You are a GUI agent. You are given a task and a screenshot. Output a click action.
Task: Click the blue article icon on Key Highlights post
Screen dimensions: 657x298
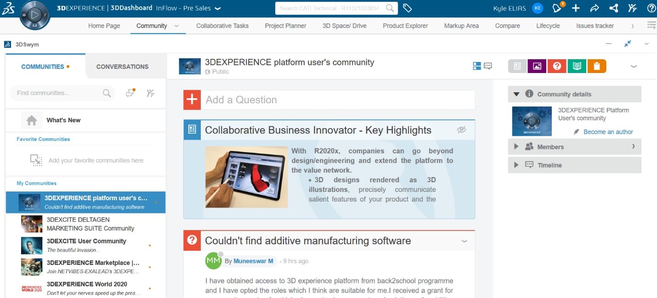(192, 130)
